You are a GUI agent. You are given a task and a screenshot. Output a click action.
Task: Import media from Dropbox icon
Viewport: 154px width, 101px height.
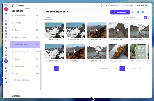coord(138,12)
